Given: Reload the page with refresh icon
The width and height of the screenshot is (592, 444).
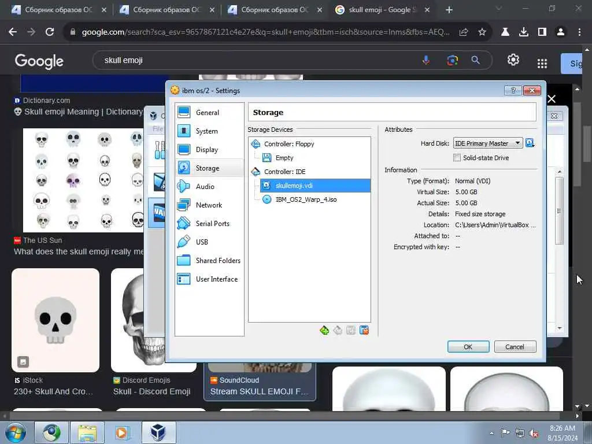Looking at the screenshot, I should click(x=50, y=32).
